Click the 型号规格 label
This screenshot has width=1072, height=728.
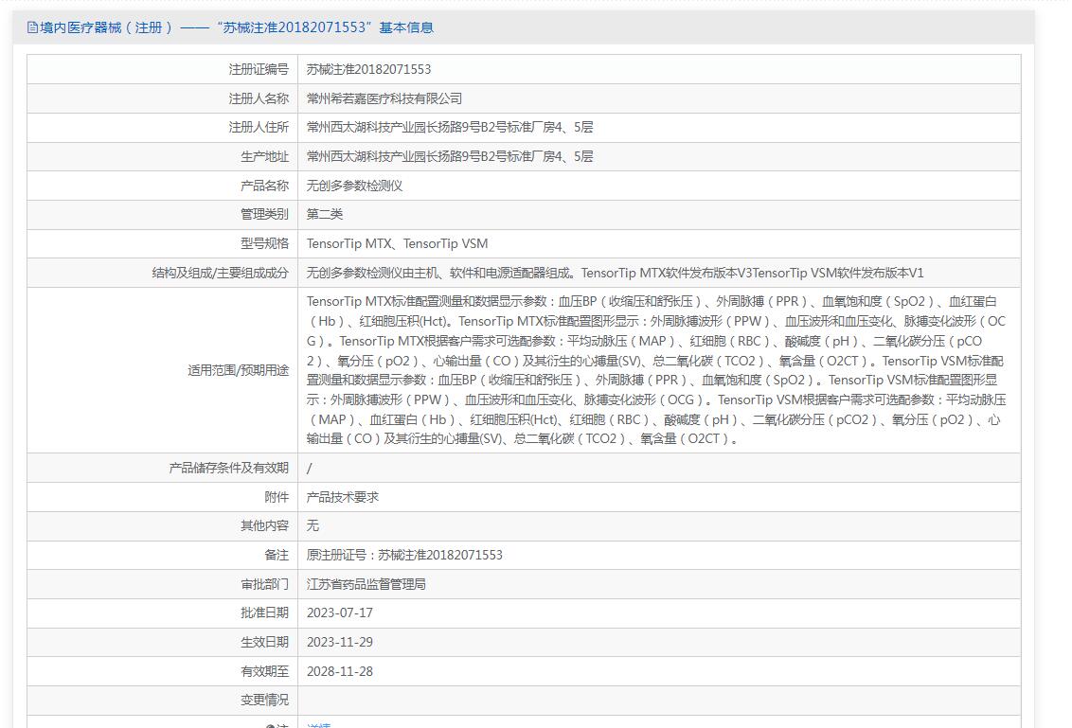[x=264, y=243]
